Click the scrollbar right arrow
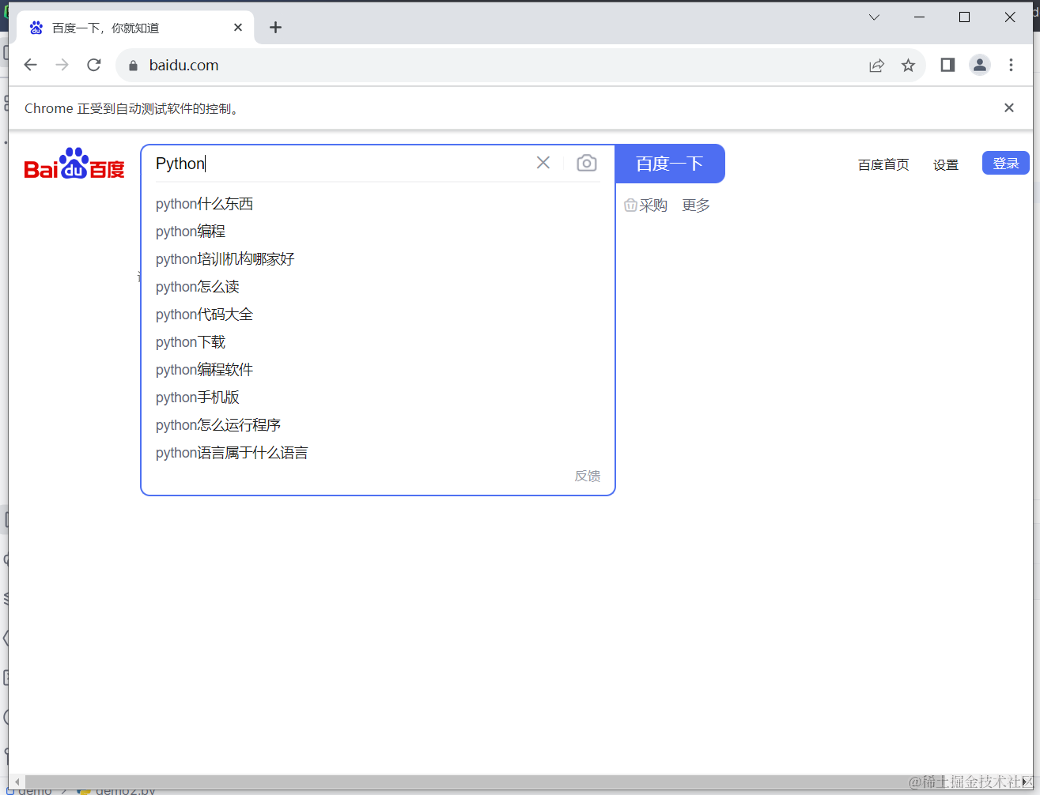Viewport: 1040px width, 795px height. (1027, 782)
